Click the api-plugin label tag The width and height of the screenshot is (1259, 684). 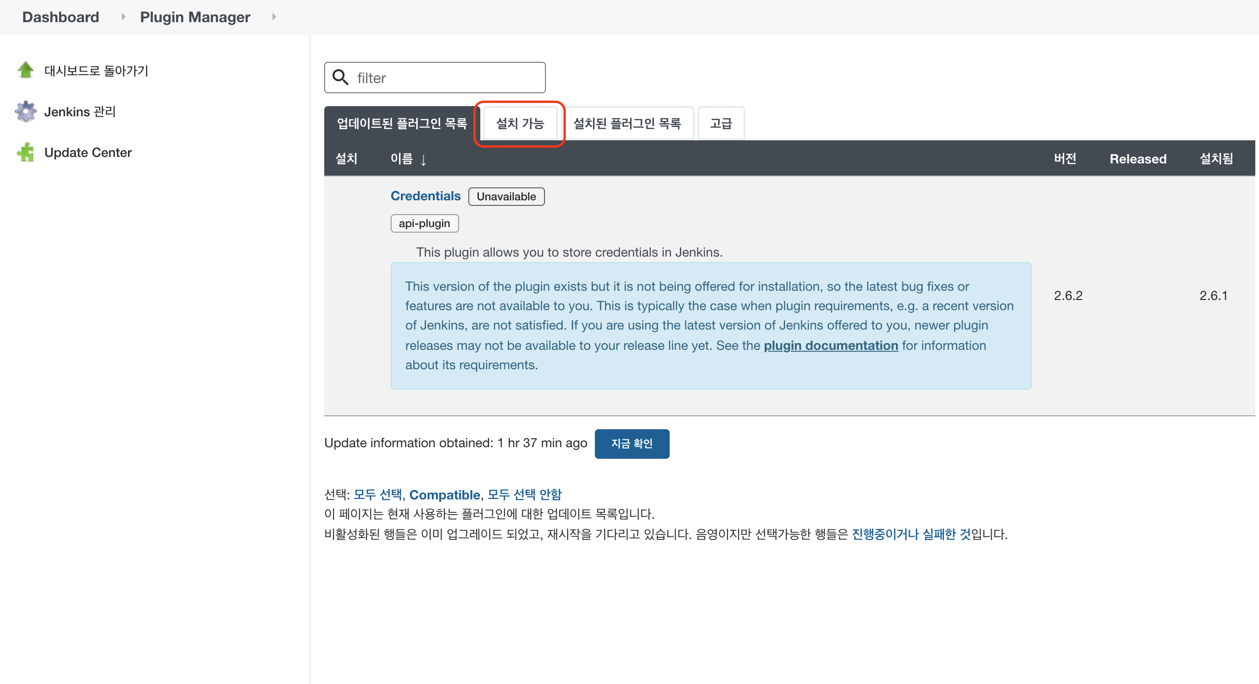pos(424,223)
